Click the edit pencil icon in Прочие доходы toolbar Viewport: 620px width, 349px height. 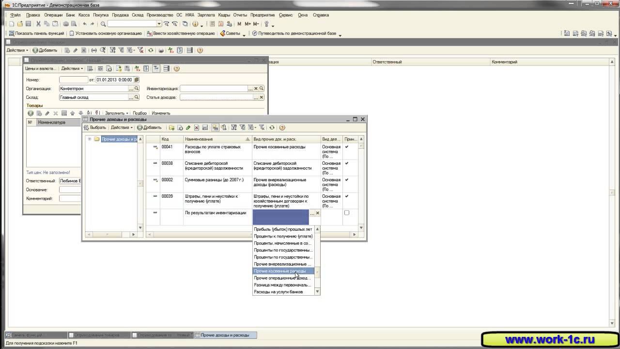[x=188, y=127]
